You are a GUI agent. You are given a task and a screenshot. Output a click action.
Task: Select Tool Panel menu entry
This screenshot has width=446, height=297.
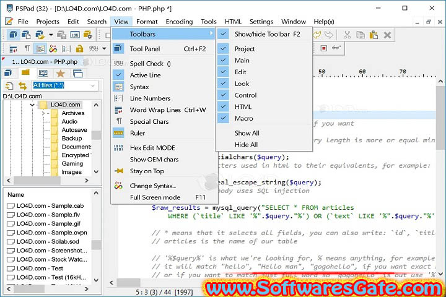[x=164, y=49]
